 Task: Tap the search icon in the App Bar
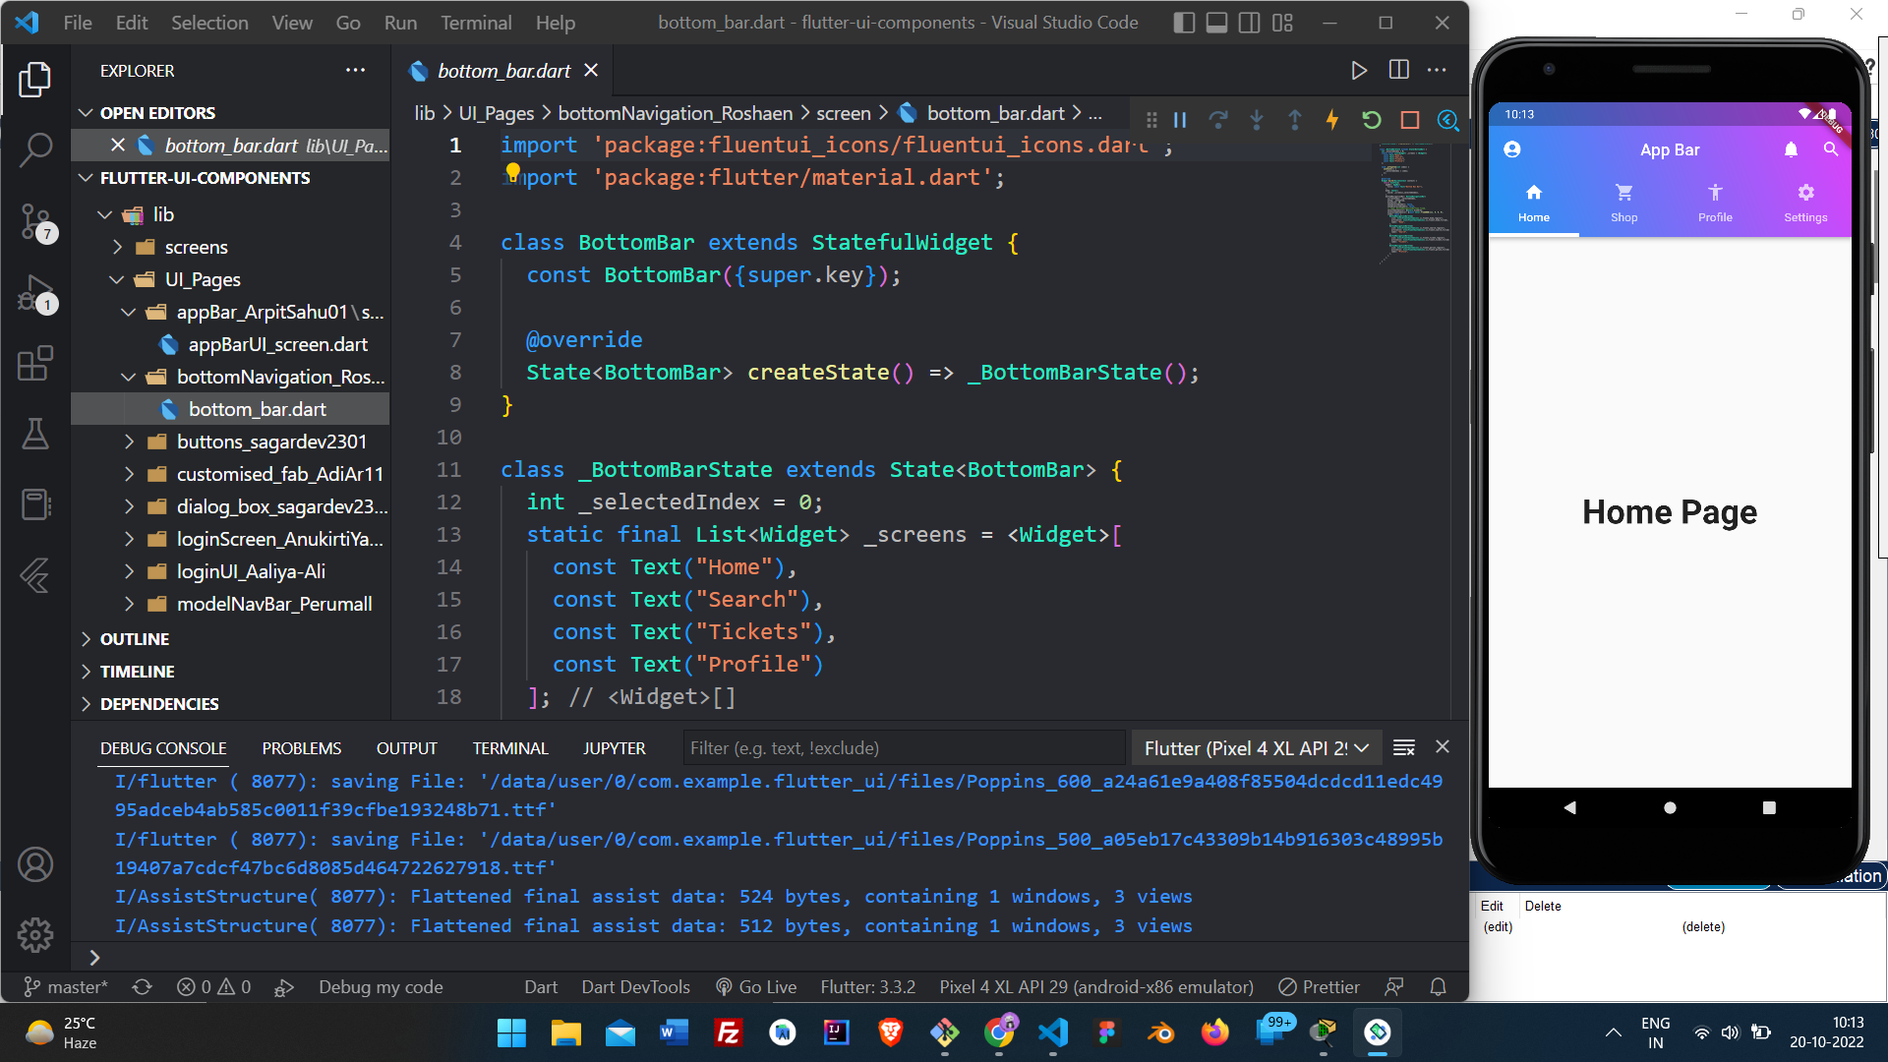coord(1831,149)
